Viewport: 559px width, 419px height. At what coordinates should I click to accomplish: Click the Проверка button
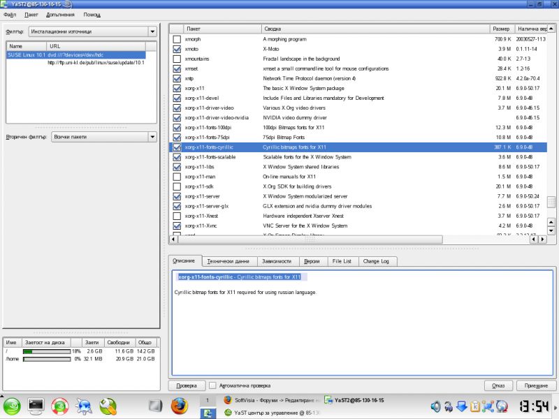[x=187, y=385]
